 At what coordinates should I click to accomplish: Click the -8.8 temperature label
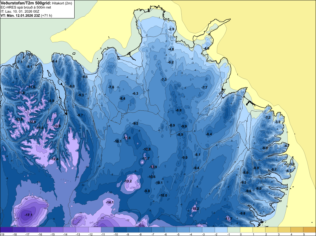point(178,110)
